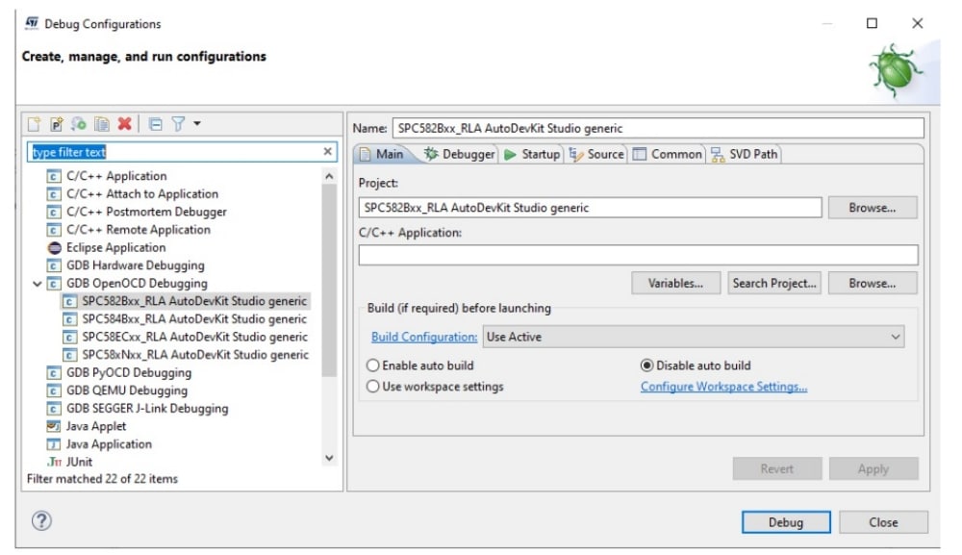Choose the Use workspace settings radio button
This screenshot has height=555, width=962.
point(373,387)
